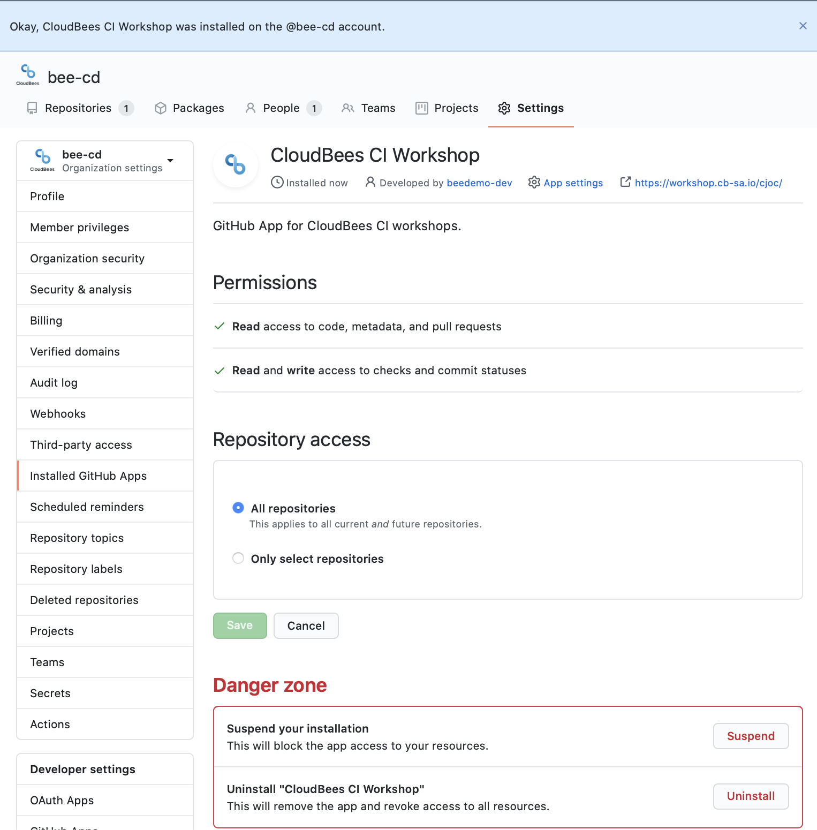This screenshot has height=830, width=817.
Task: Open the beedemo-dev developer profile link
Action: 479,183
